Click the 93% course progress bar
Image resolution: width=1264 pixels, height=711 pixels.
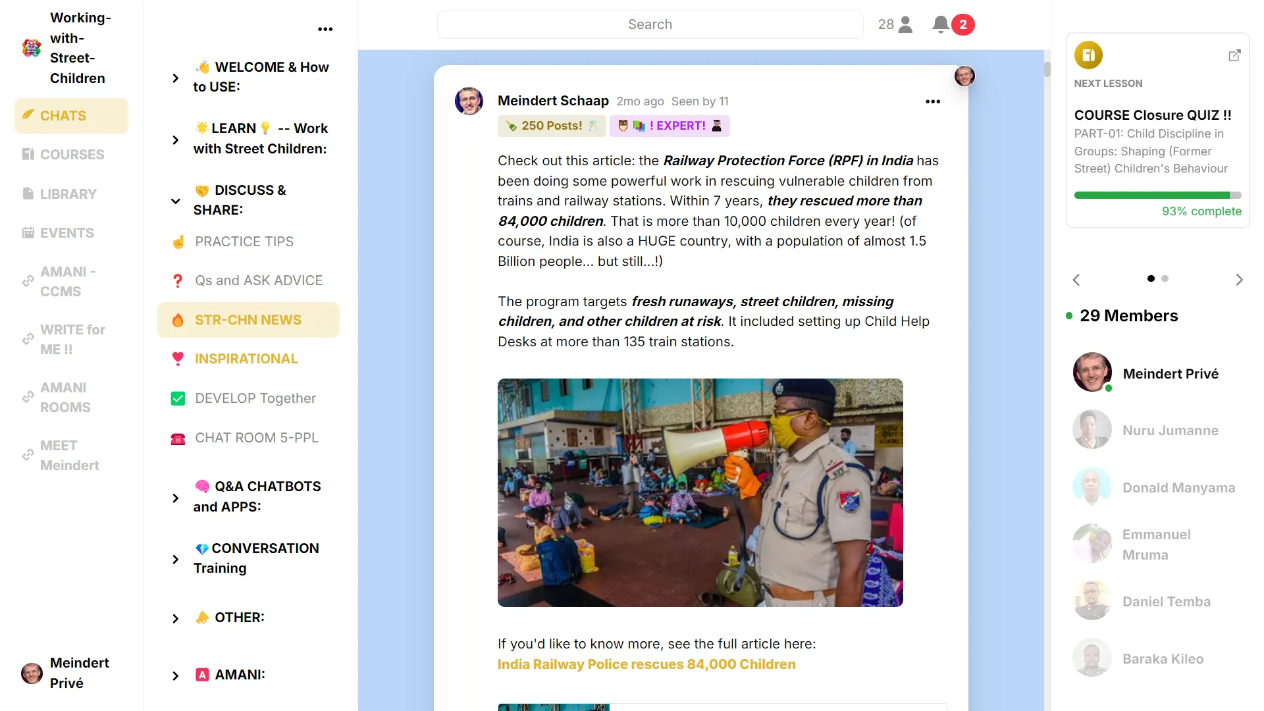coord(1157,196)
